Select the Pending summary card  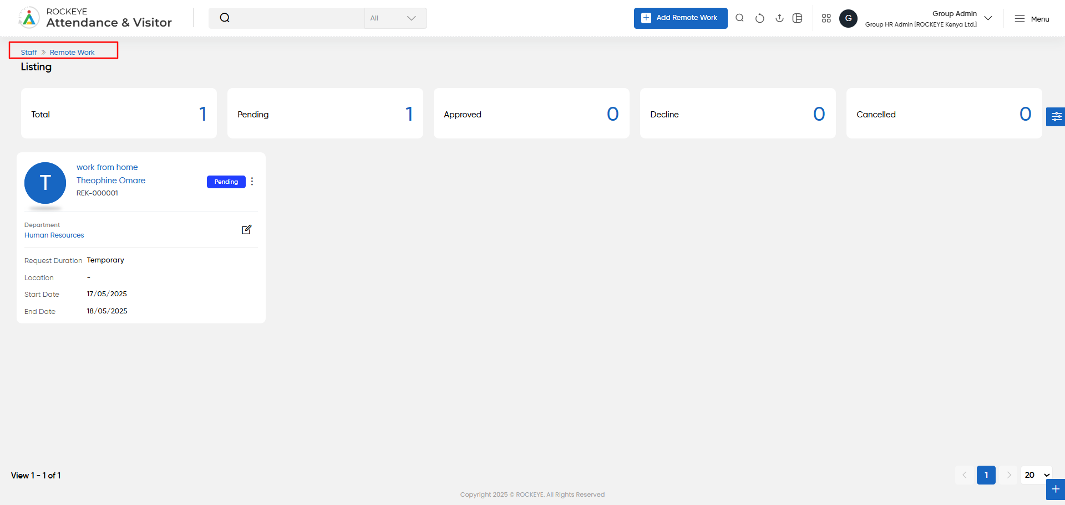pos(325,114)
